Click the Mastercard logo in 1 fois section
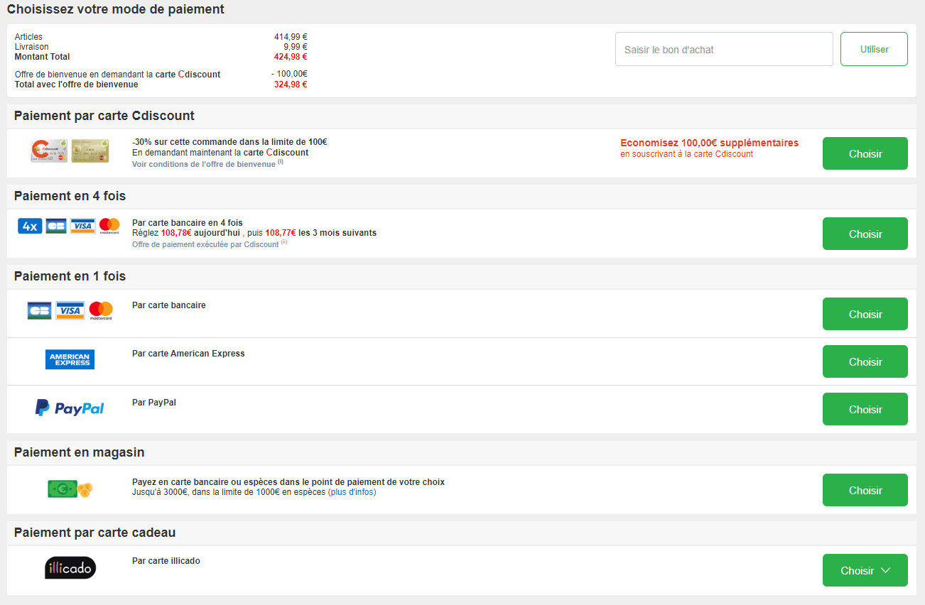Screen dimensions: 925x605 pos(101,311)
